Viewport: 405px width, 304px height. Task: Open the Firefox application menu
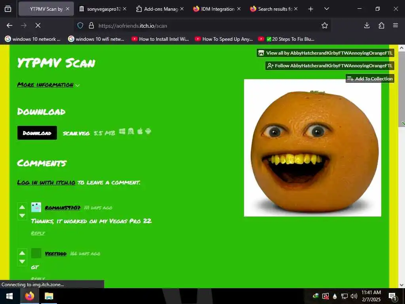click(x=396, y=25)
